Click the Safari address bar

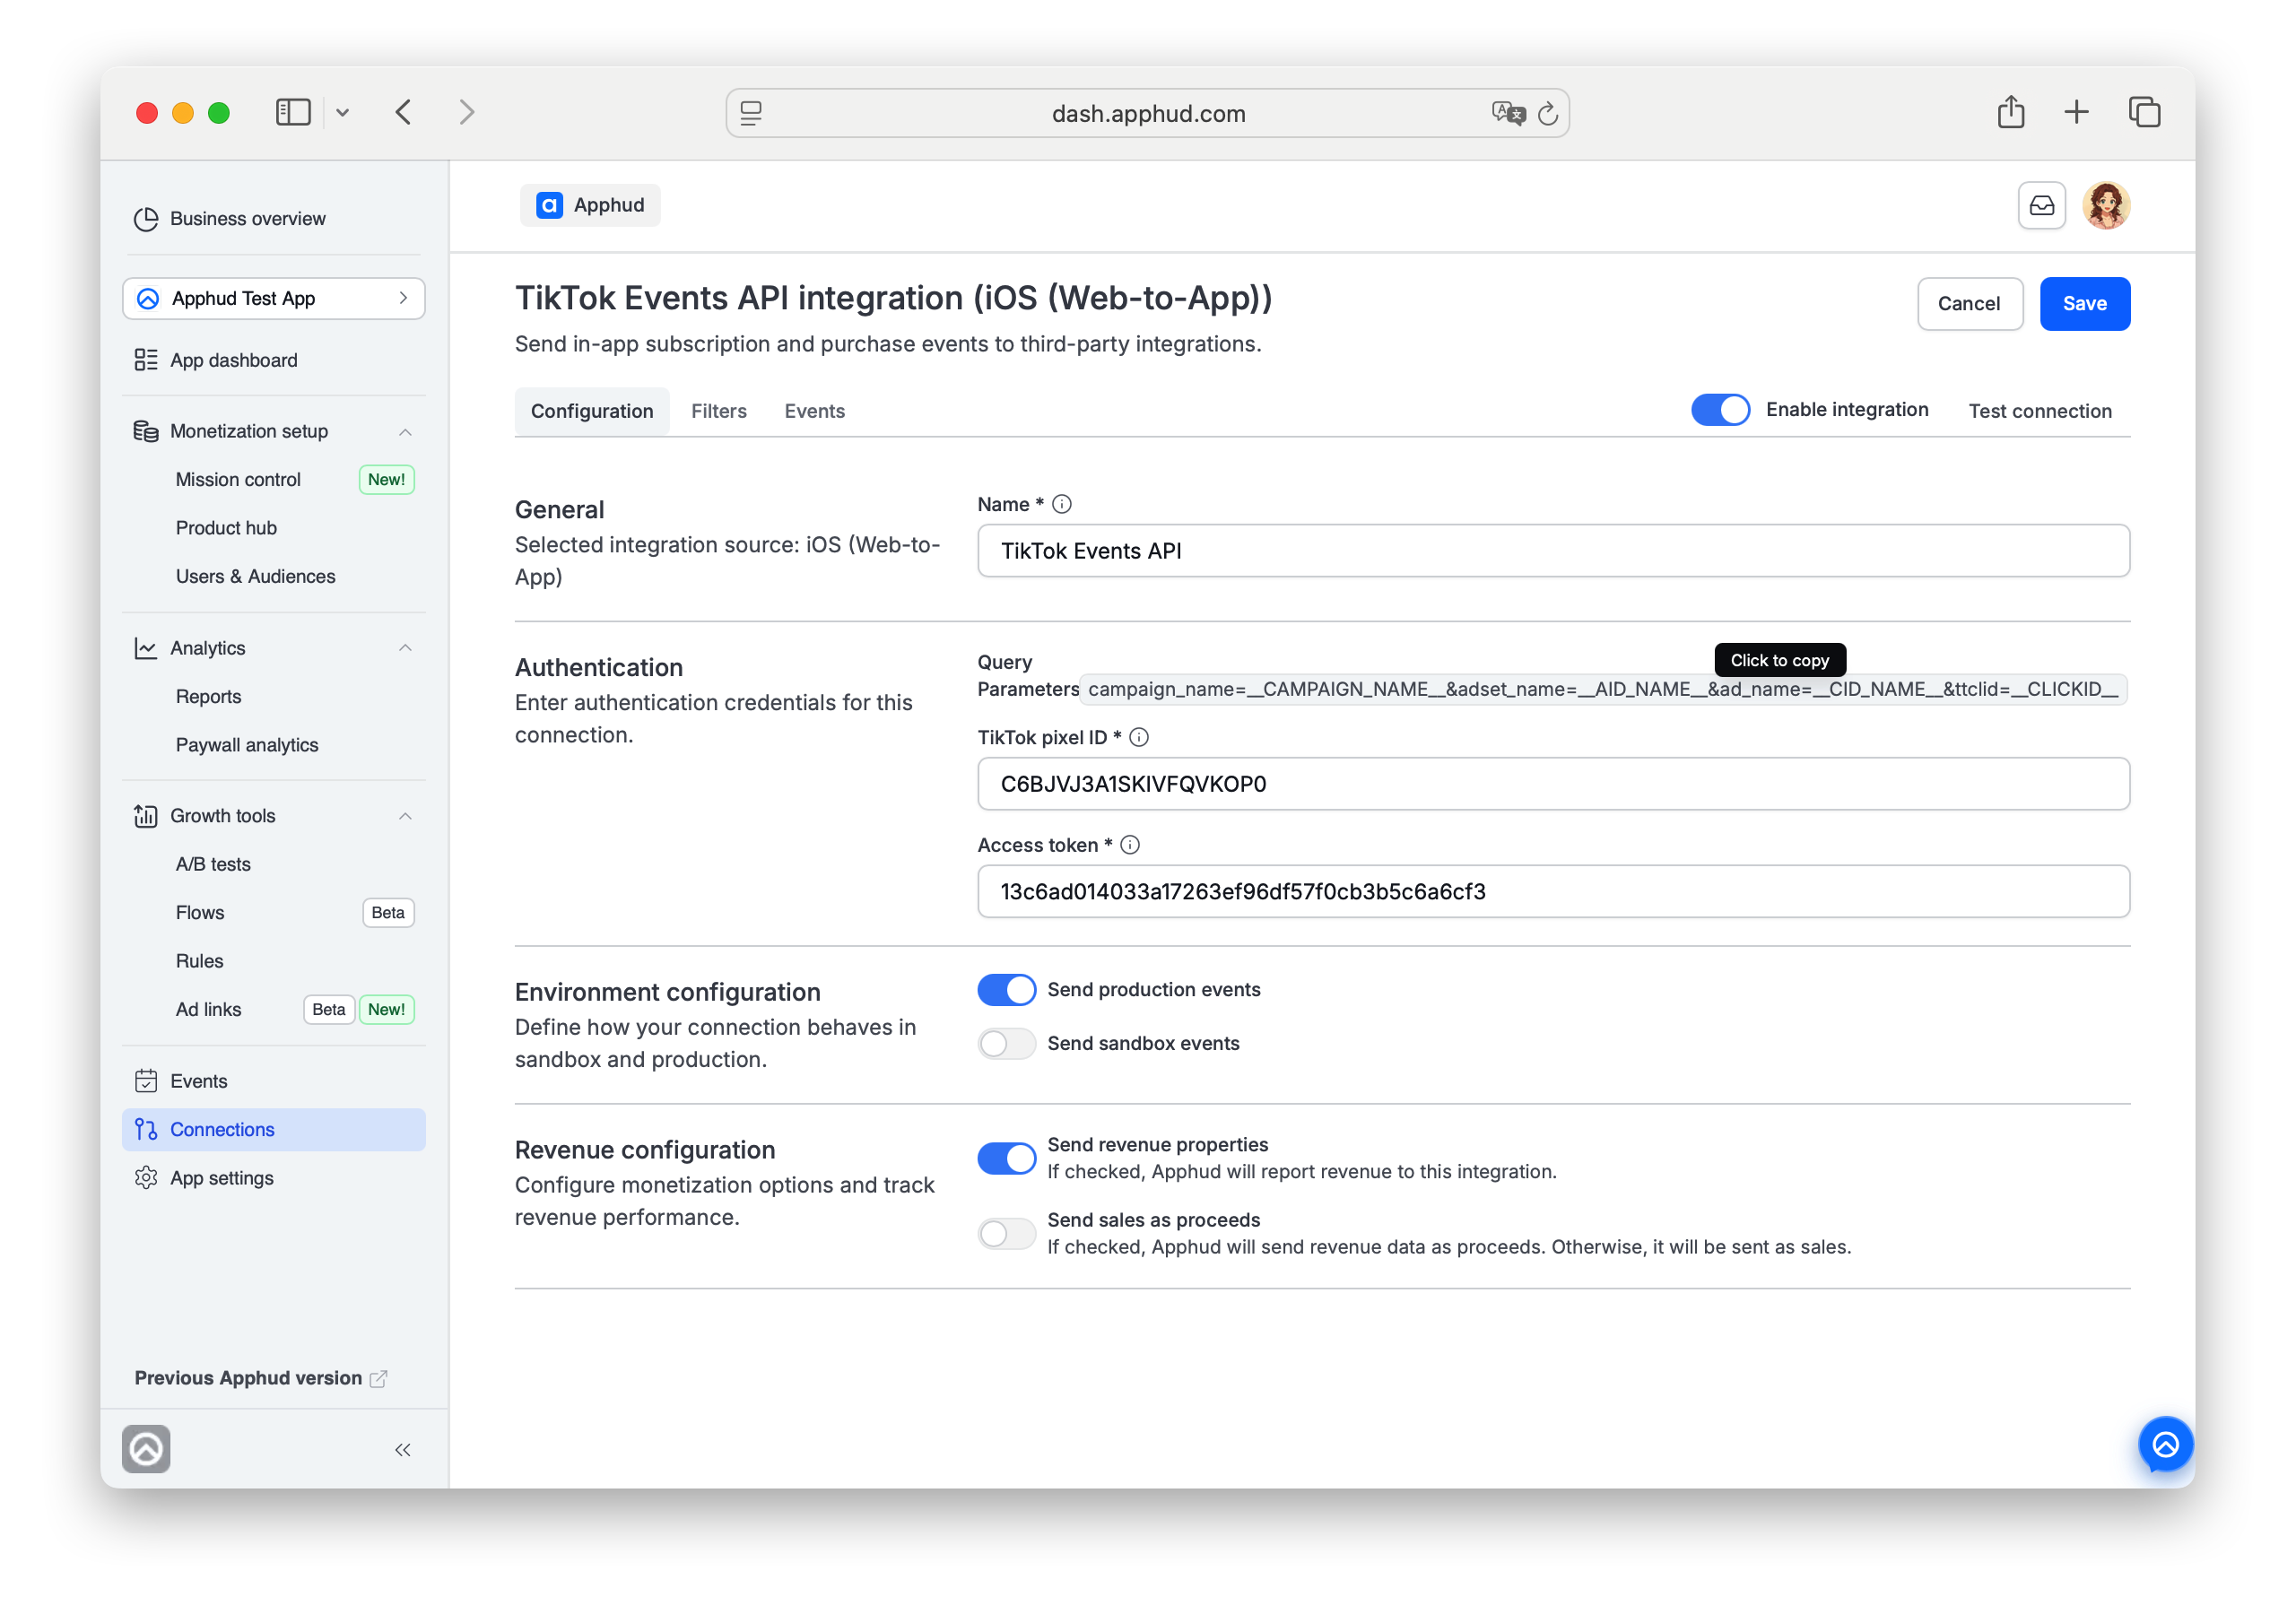point(1147,113)
